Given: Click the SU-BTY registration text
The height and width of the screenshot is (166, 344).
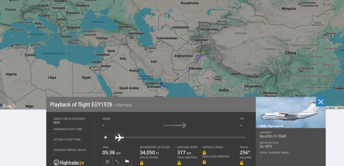Looking at the screenshot, I should tap(266, 147).
